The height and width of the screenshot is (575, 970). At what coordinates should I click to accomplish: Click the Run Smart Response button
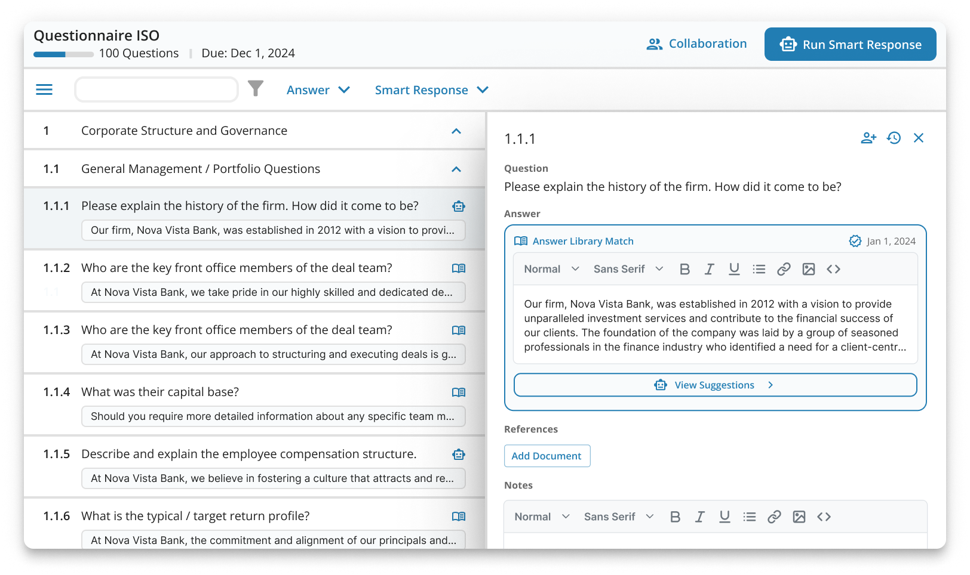[x=851, y=44]
